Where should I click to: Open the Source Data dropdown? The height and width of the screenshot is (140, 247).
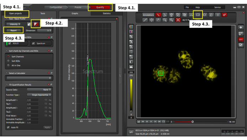click(x=39, y=90)
